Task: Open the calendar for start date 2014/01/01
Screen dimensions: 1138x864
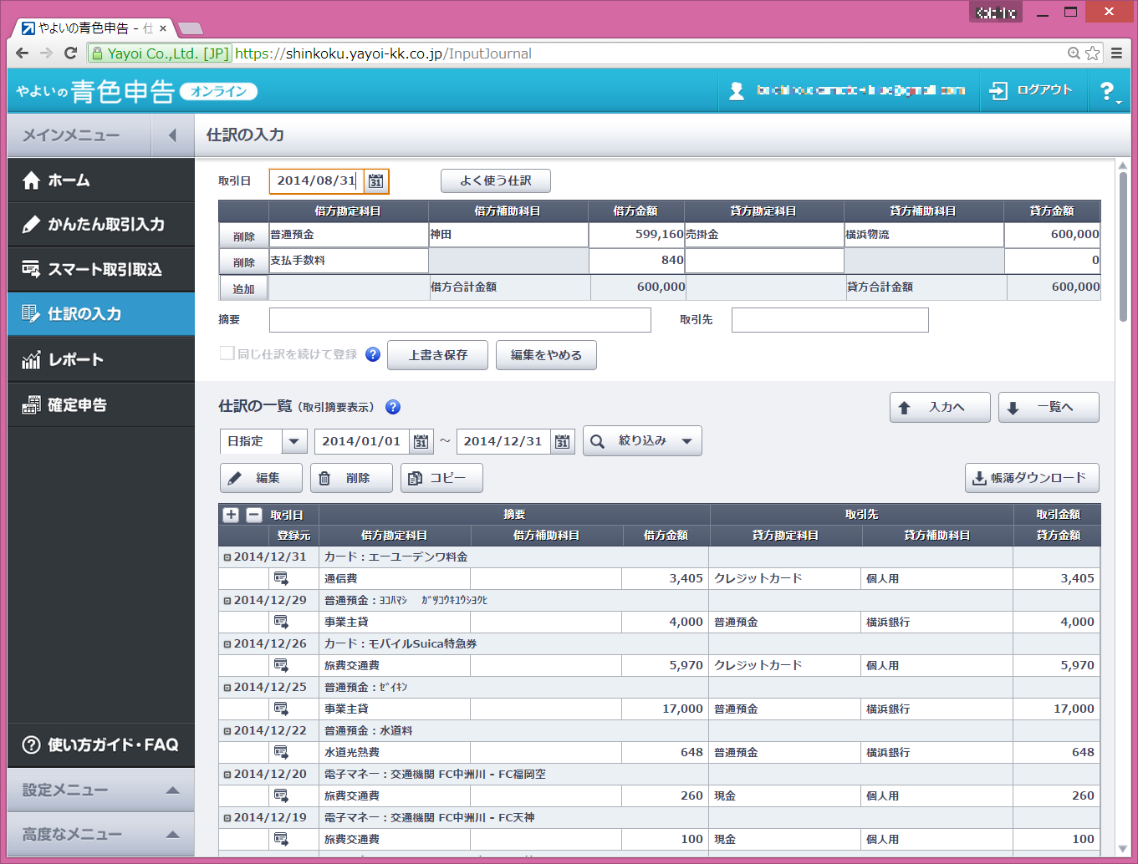Action: pos(421,441)
